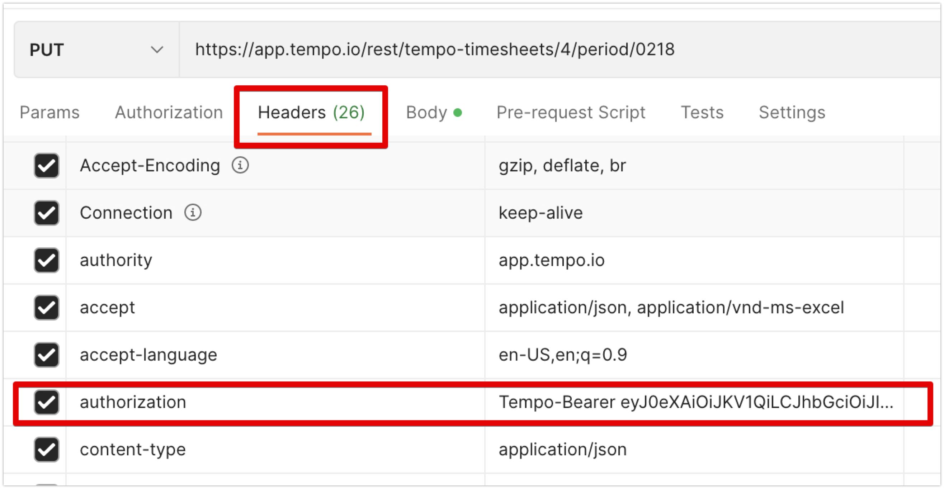Open the Pre-request Script tab
944x489 pixels.
(x=571, y=113)
